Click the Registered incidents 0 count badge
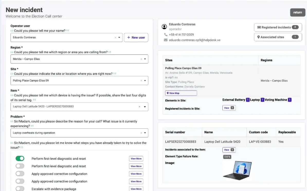Image resolution: width=307 pixels, height=191 pixels. tap(295, 27)
